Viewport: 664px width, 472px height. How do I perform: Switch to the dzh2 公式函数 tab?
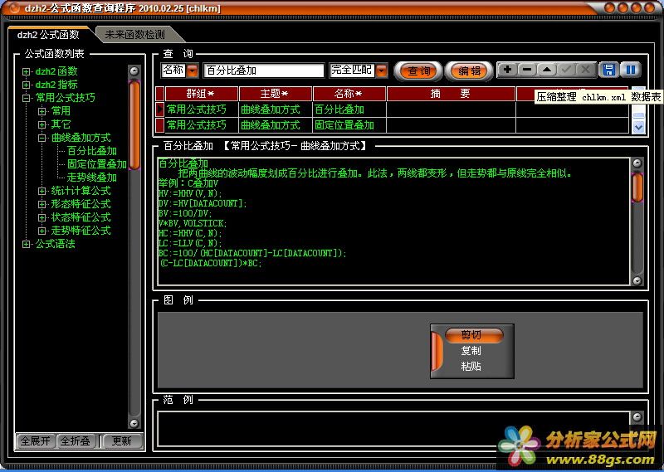48,35
